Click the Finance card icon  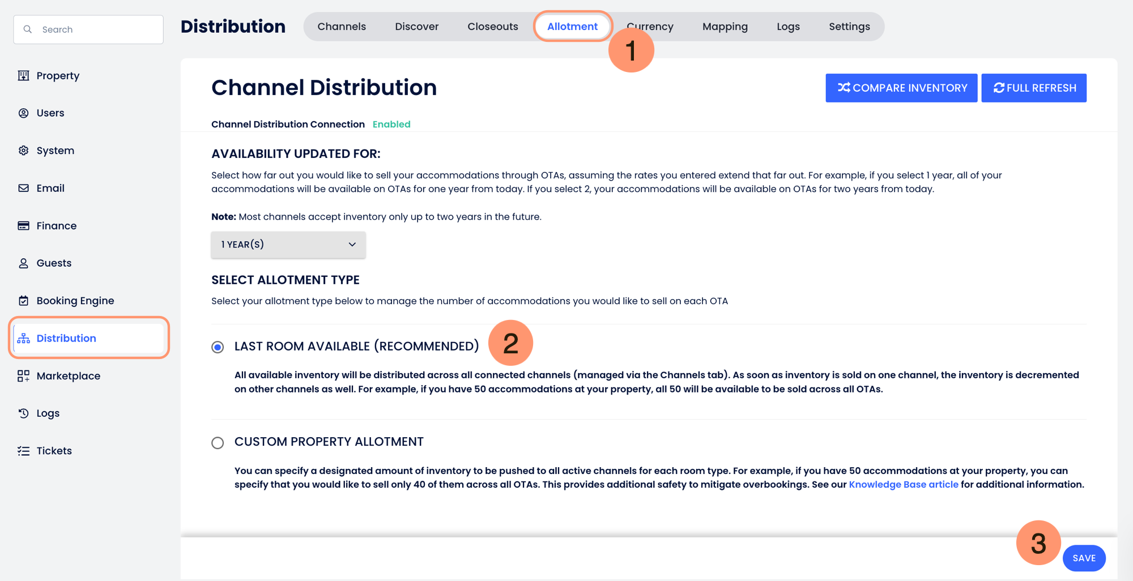(23, 226)
